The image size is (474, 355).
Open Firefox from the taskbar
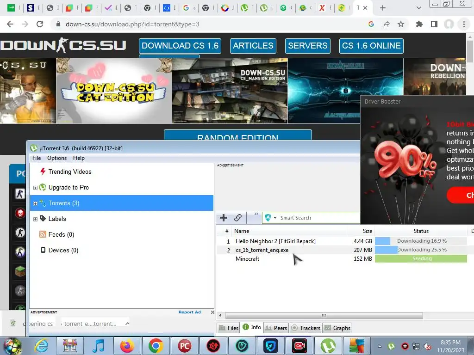pos(127,346)
